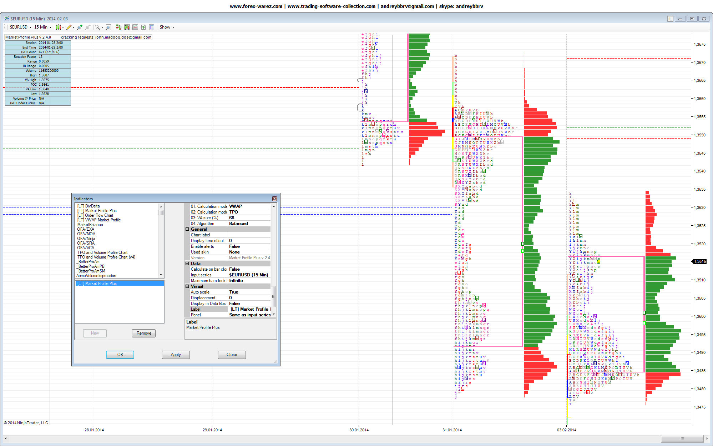Open the chart Properties toolbar icon
The width and height of the screenshot is (713, 446).
coord(152,27)
